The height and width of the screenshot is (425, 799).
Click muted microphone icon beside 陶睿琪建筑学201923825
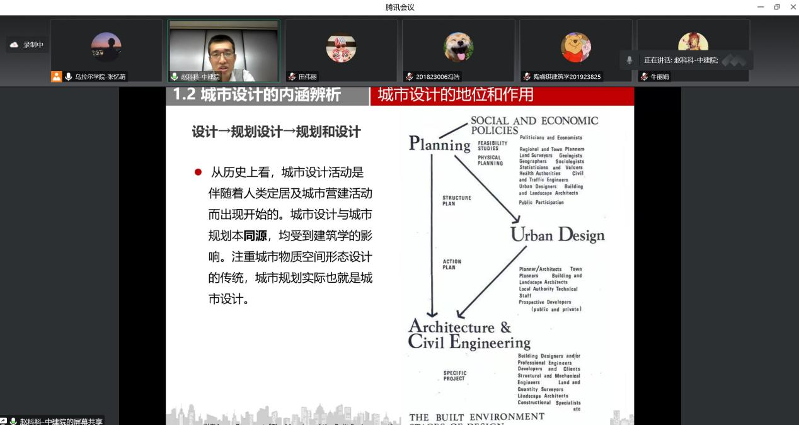(527, 77)
